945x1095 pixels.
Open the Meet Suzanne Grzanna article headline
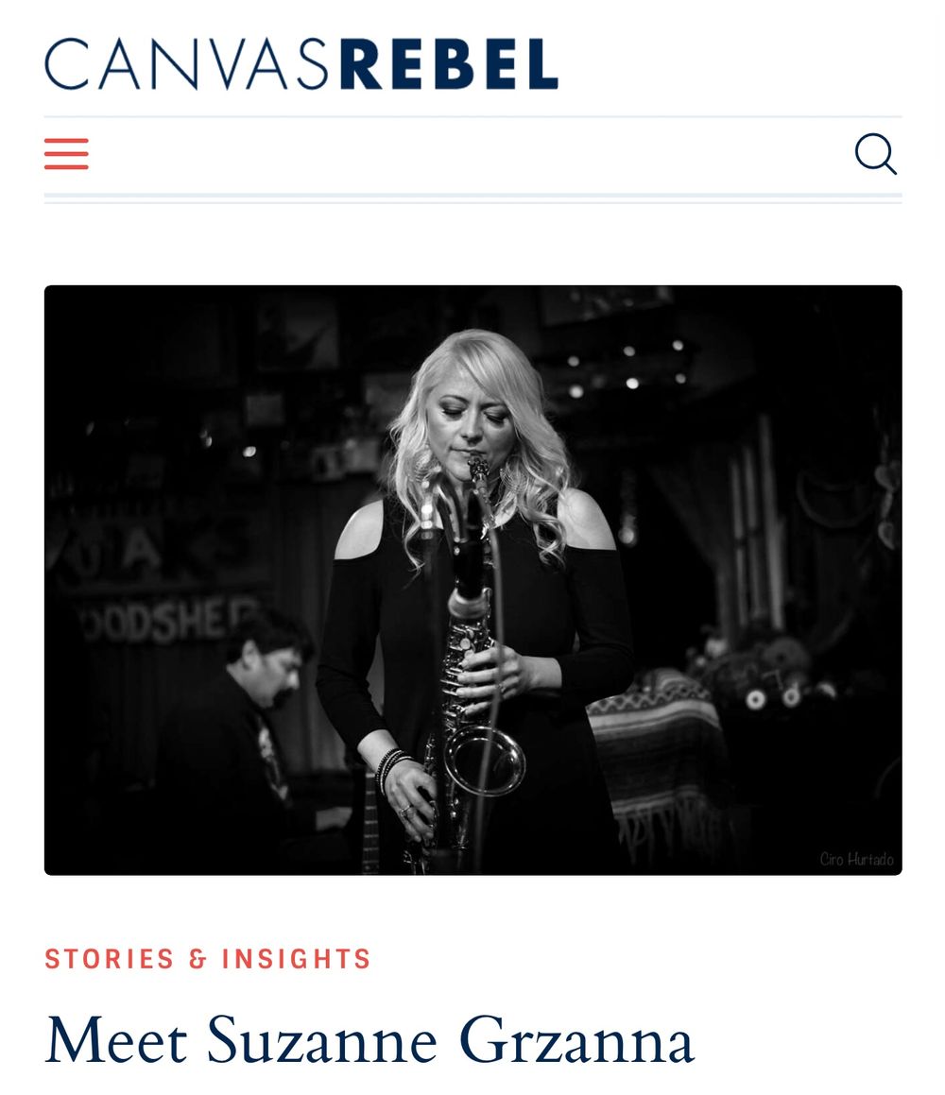pyautogui.click(x=369, y=1041)
